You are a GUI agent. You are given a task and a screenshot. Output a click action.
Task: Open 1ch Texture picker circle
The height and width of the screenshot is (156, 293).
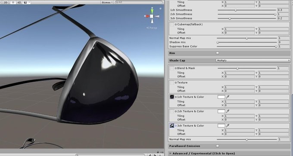tap(176, 97)
